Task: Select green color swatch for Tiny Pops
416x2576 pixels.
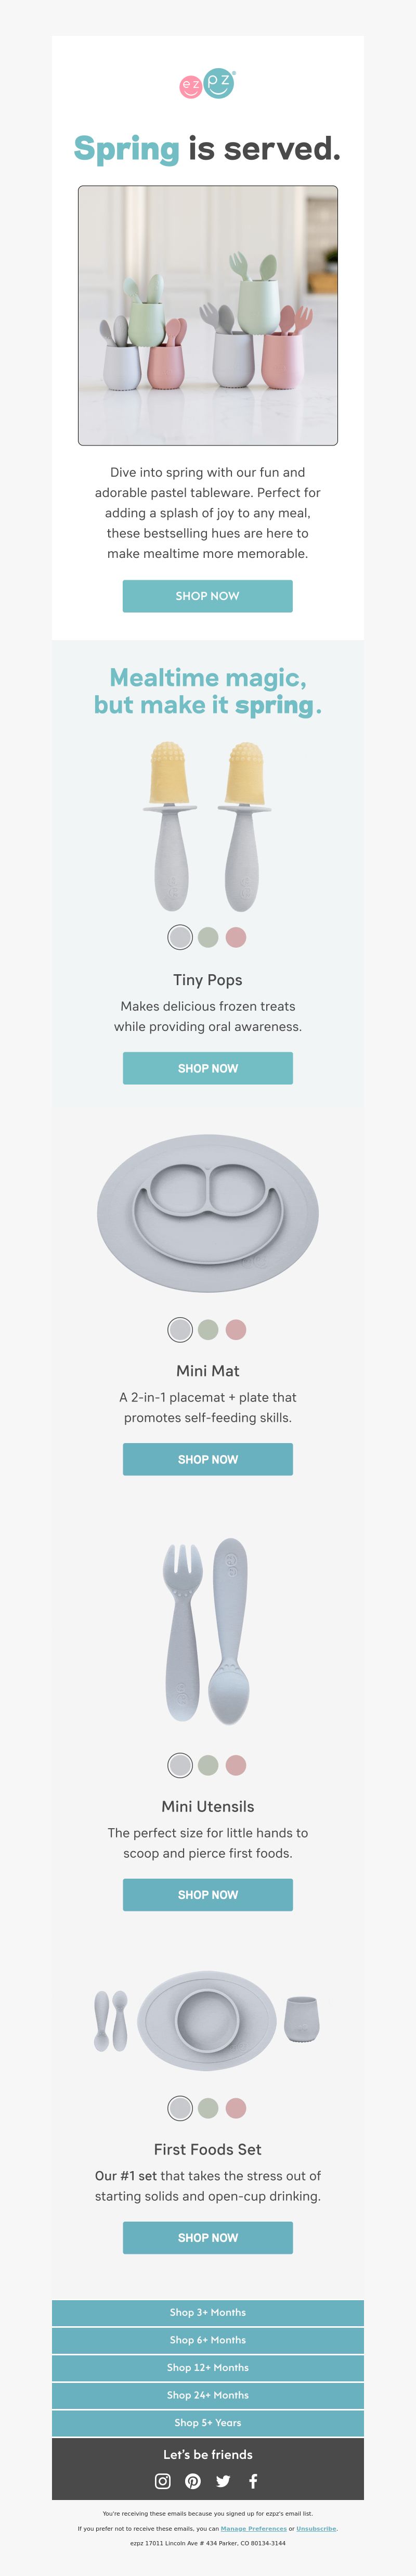Action: (208, 937)
